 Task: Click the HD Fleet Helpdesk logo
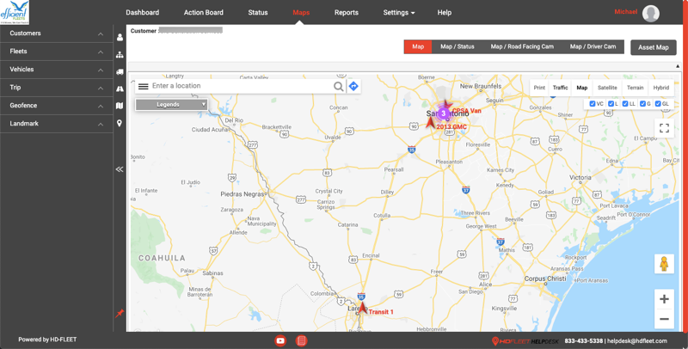click(x=525, y=340)
